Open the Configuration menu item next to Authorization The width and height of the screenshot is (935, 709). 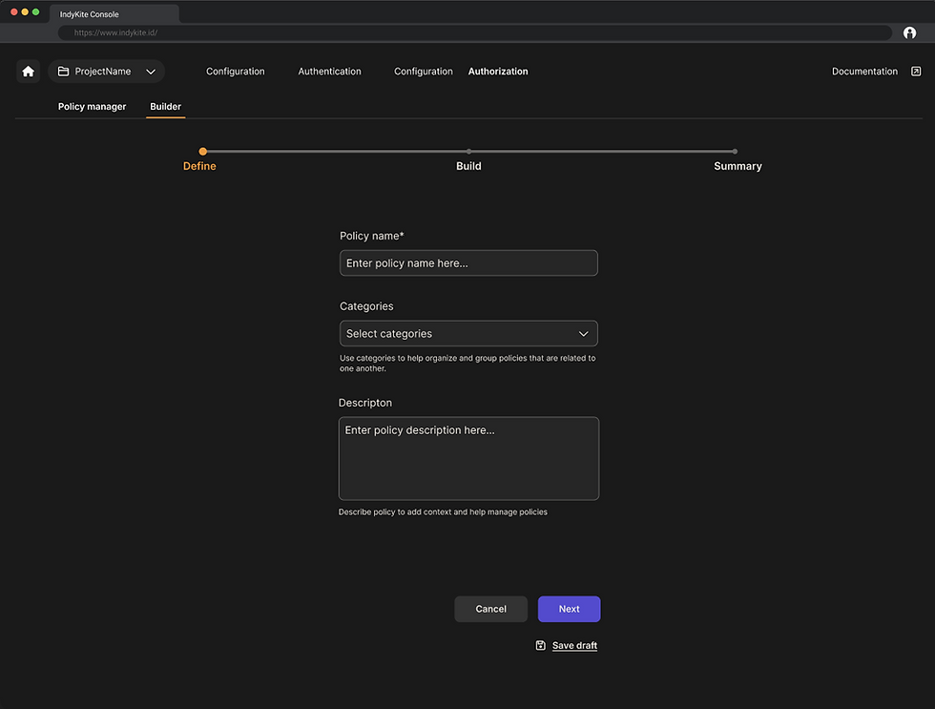[x=423, y=72]
